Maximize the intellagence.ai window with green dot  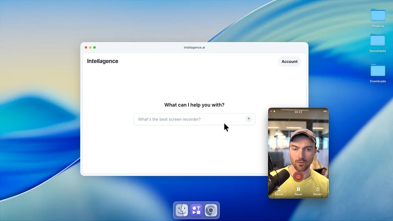[x=94, y=48]
